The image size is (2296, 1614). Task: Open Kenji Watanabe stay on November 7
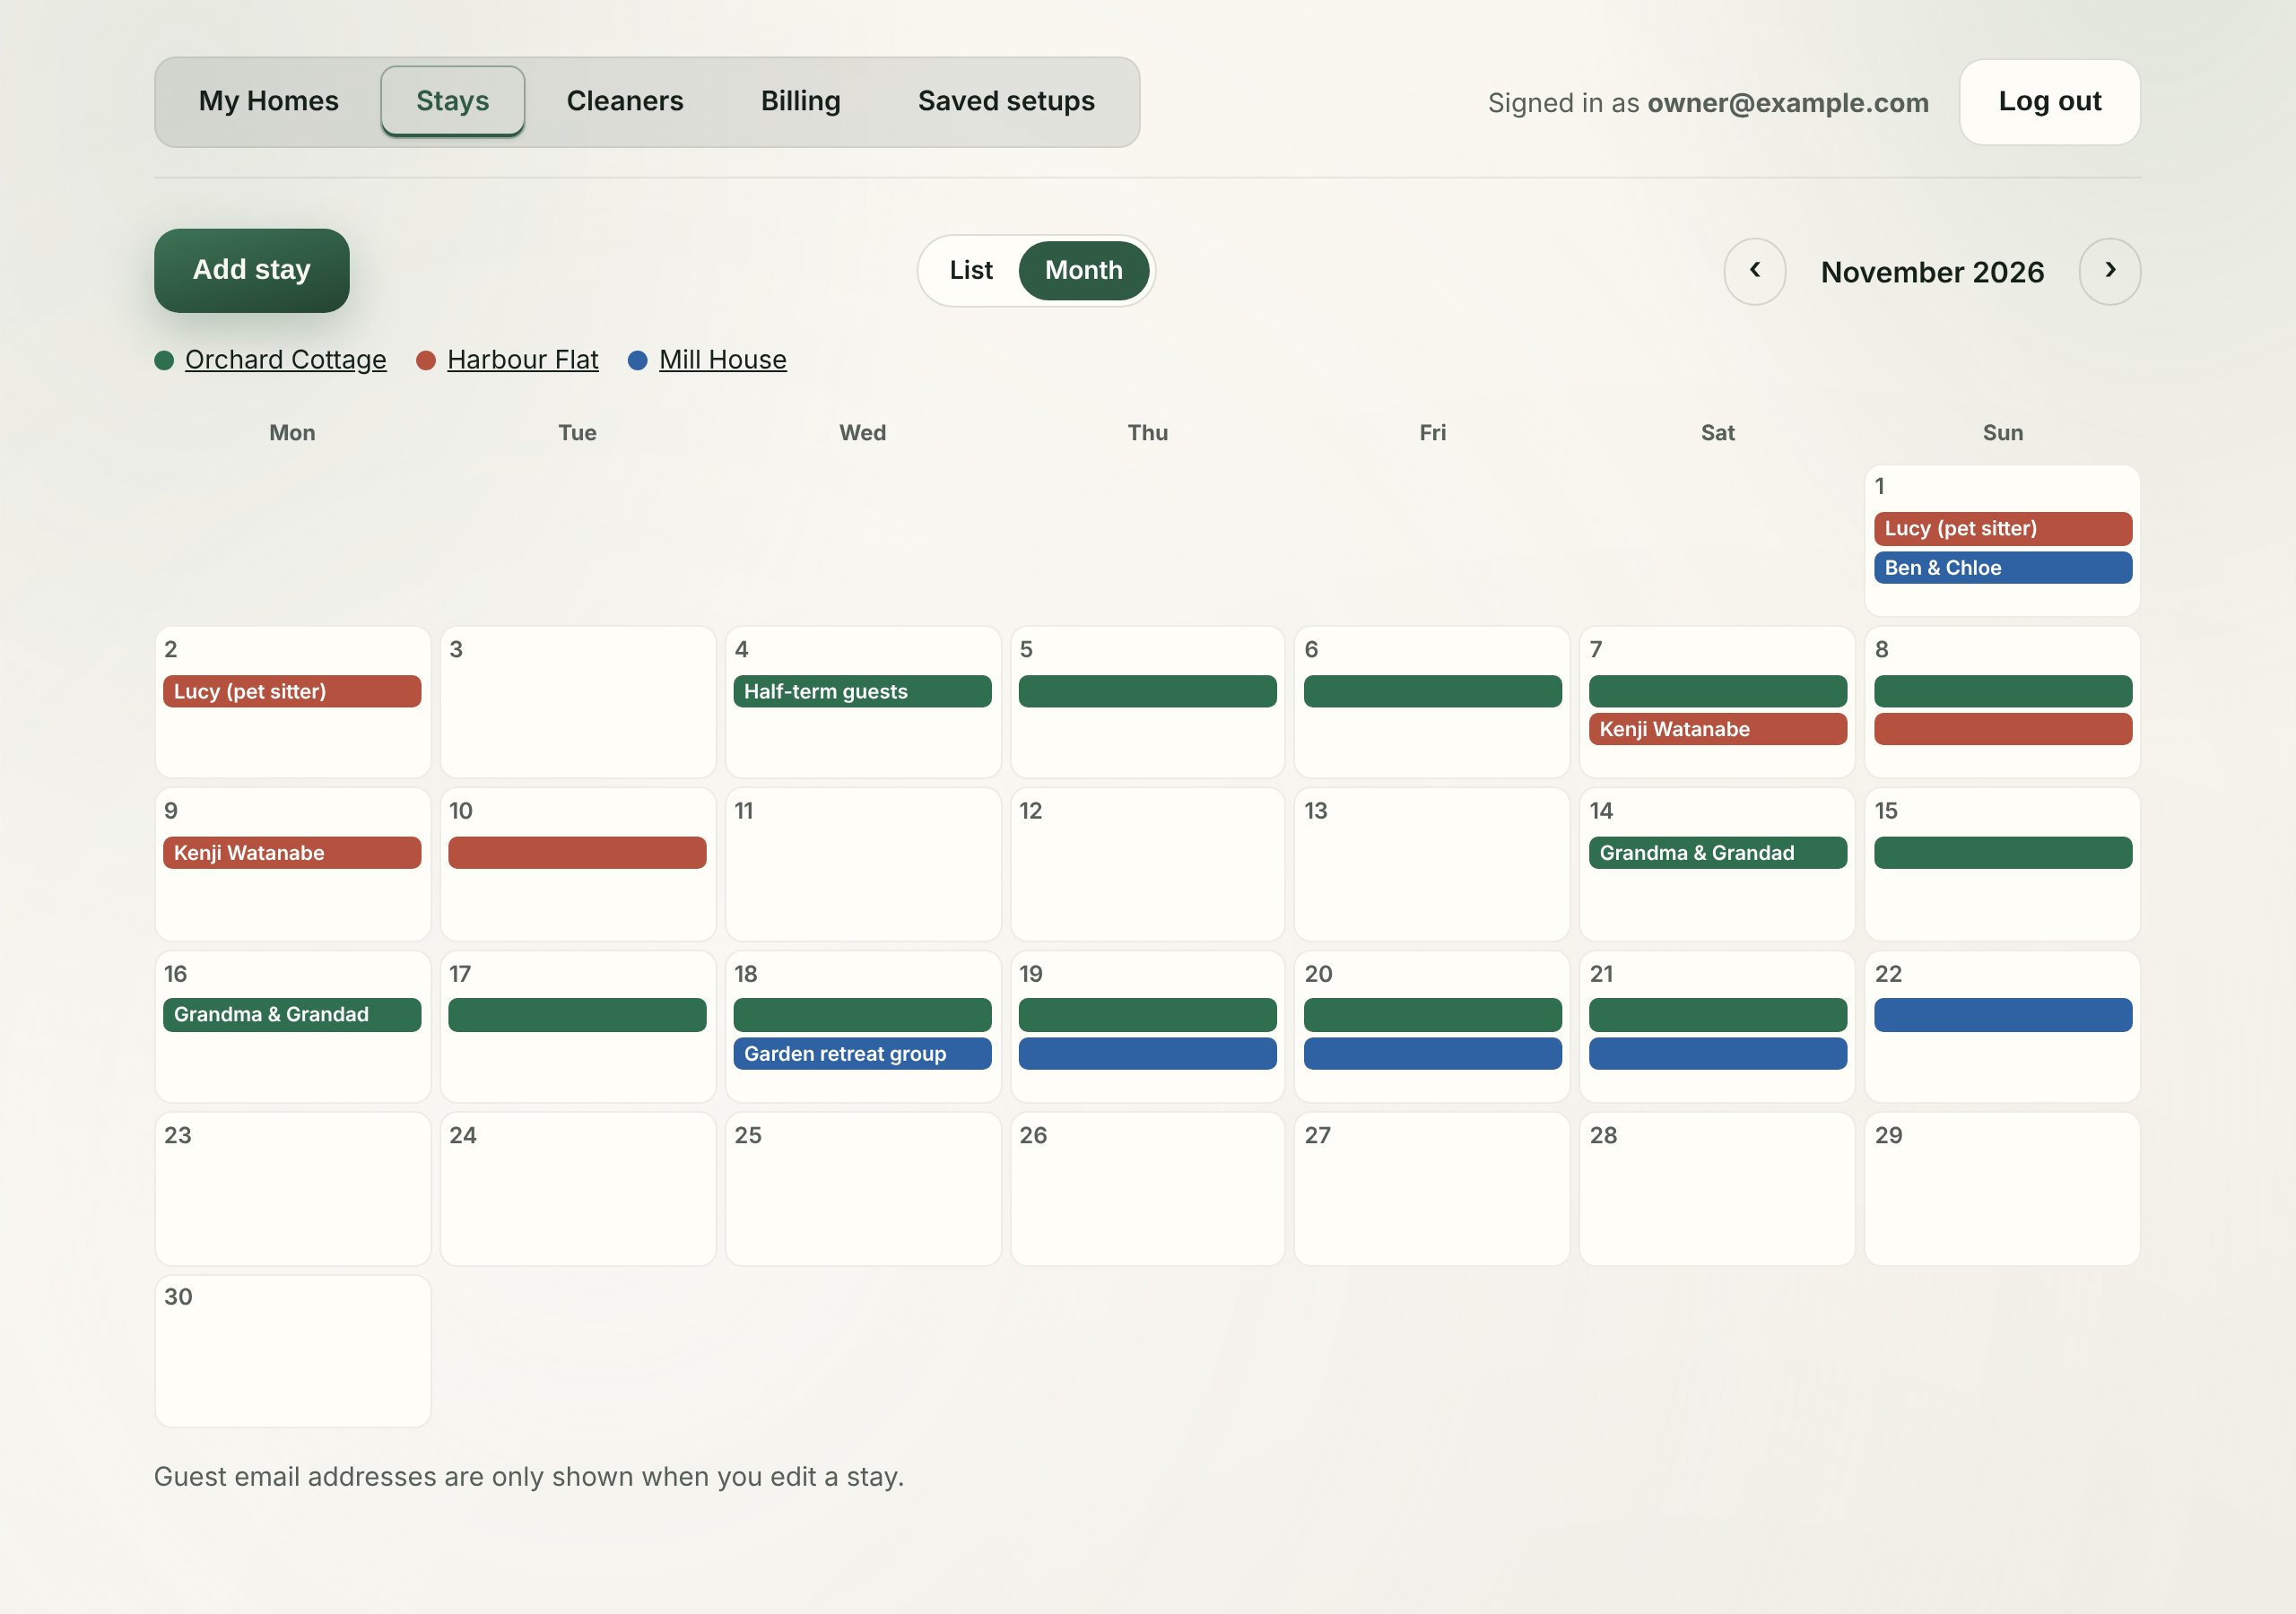pyautogui.click(x=1717, y=729)
